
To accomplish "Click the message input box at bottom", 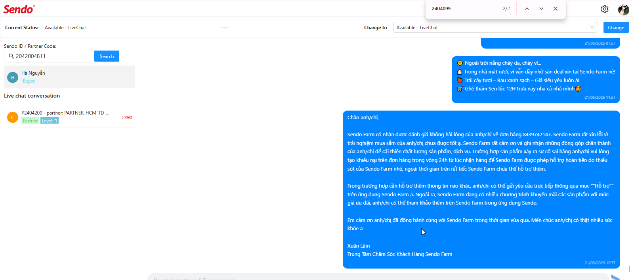I will click(x=378, y=277).
